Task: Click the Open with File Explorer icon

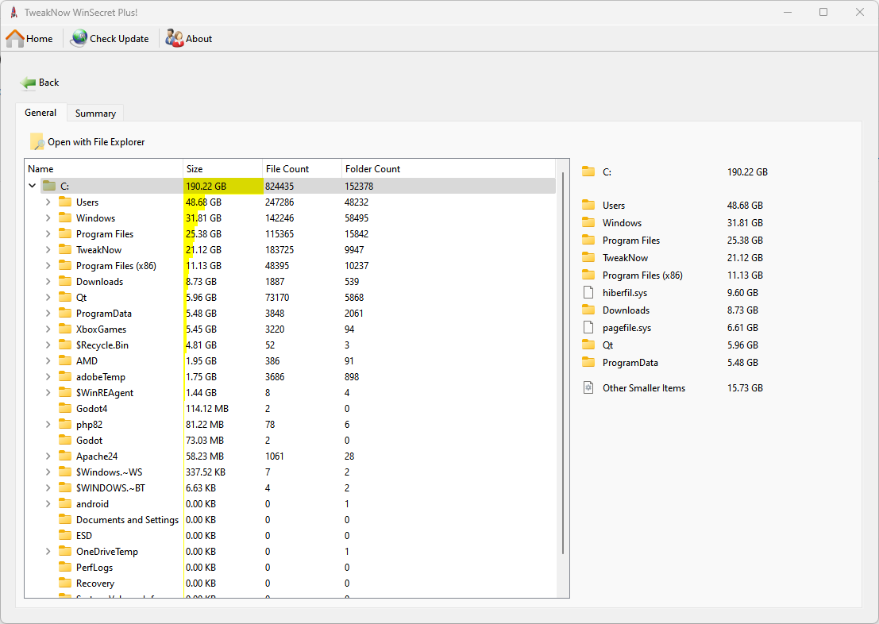Action: tap(37, 142)
